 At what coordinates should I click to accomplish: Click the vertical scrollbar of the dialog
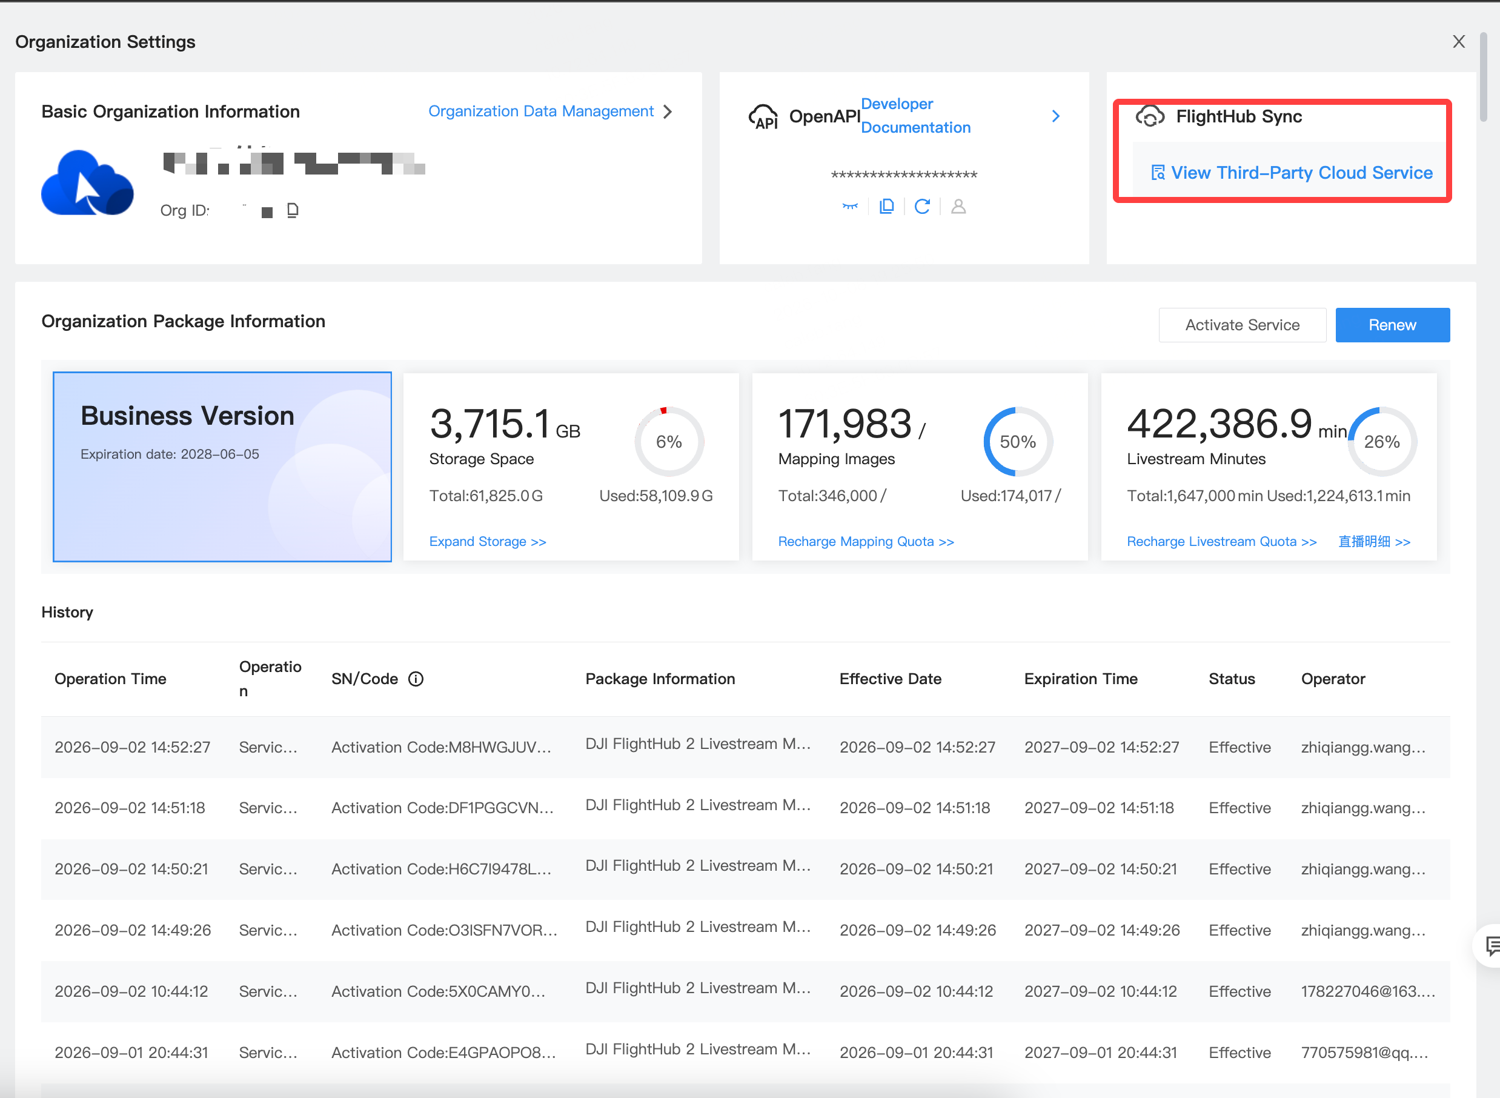(x=1484, y=77)
